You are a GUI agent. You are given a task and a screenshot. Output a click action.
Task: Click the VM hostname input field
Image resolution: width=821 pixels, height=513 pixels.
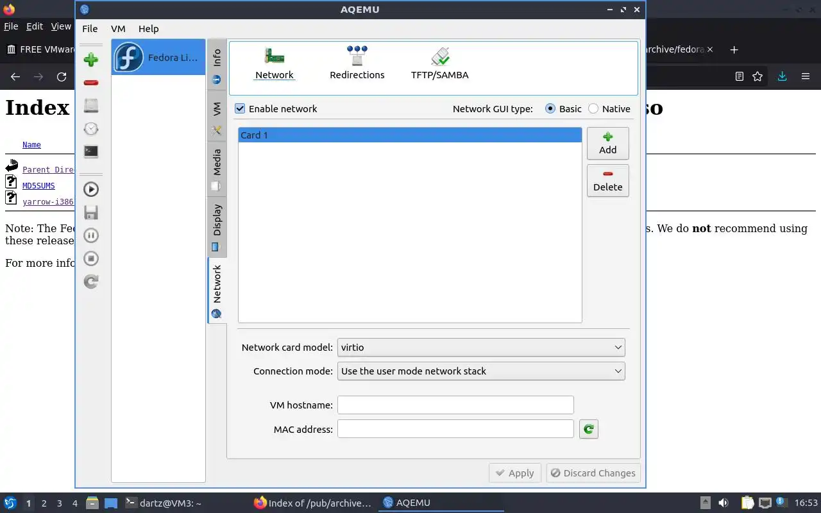[455, 405]
